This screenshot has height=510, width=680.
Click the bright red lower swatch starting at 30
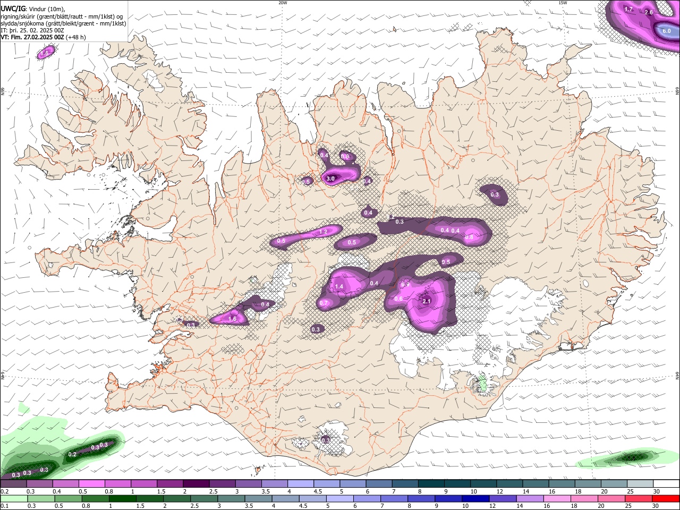666,498
